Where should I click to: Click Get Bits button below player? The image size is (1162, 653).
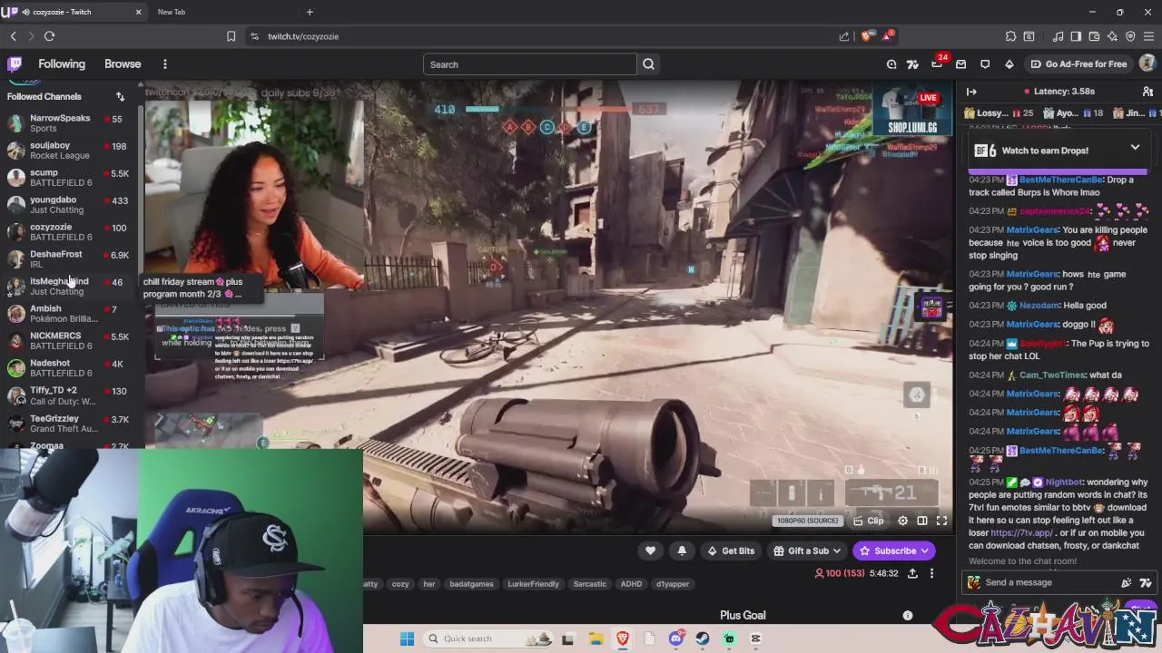(x=731, y=551)
